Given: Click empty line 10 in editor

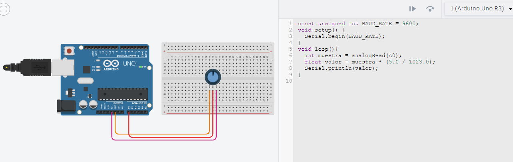Looking at the screenshot, I should 360,81.
